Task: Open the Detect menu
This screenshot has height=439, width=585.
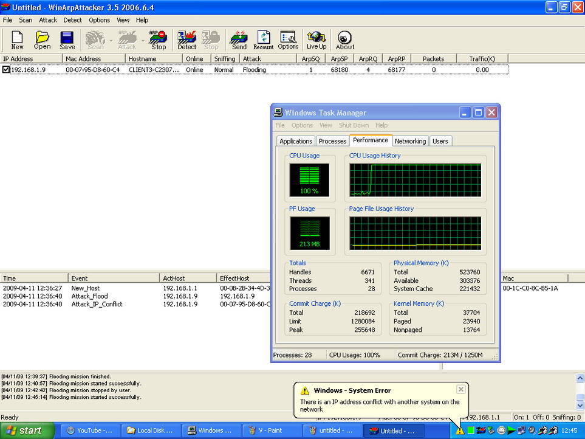Action: [72, 20]
